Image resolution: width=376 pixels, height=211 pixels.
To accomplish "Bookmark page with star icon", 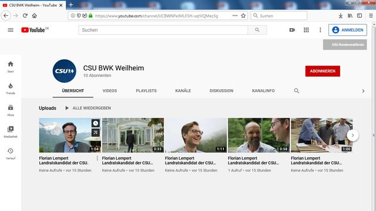I will tap(243, 16).
